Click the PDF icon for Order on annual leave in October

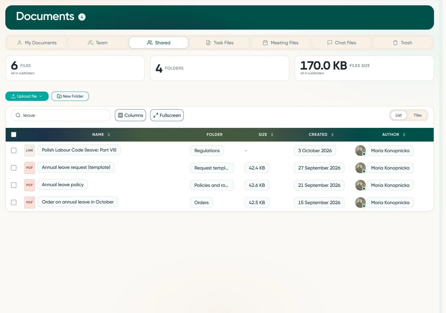coord(30,202)
